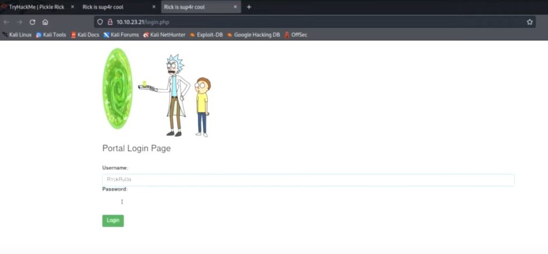This screenshot has width=548, height=254.
Task: Click the Password input field
Action: coord(308,202)
